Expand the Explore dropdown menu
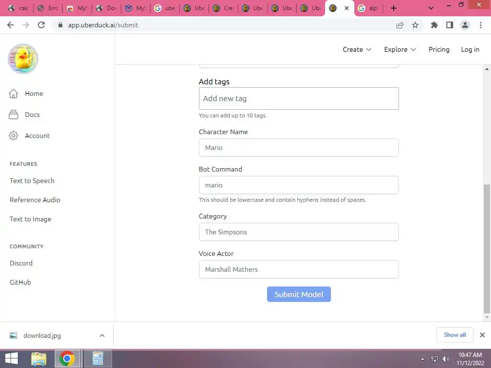This screenshot has height=368, width=491. tap(400, 49)
